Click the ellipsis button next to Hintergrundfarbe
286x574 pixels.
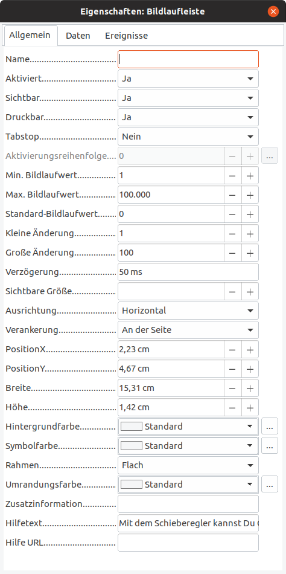point(270,427)
